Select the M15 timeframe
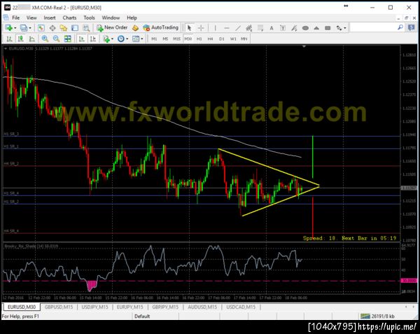This screenshot has height=334, width=420. [x=176, y=39]
